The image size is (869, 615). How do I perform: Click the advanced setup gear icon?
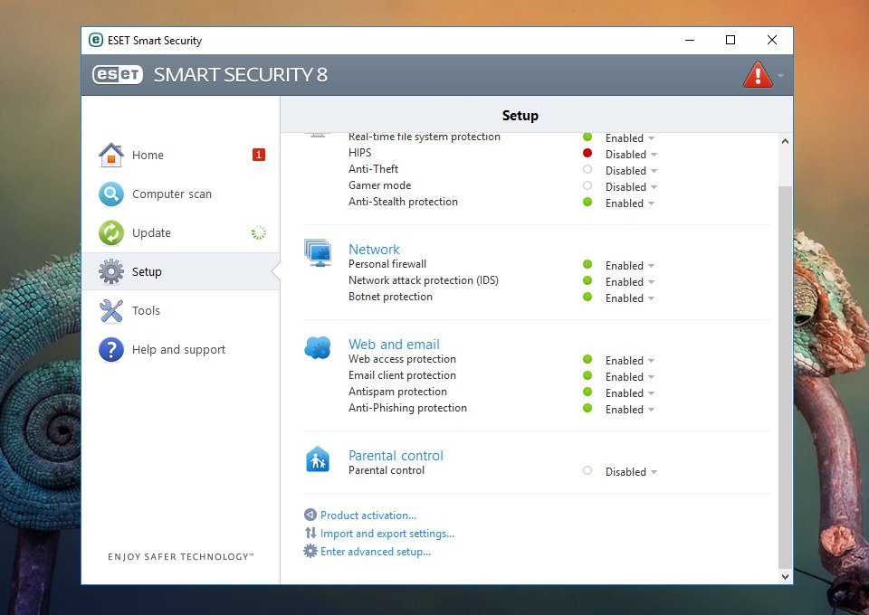coord(310,552)
